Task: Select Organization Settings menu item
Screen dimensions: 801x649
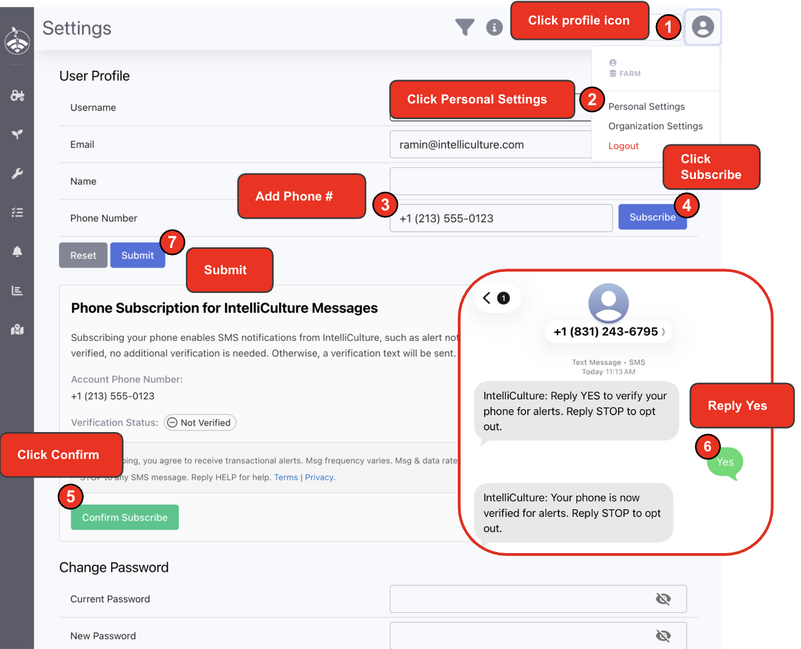Action: (x=655, y=126)
